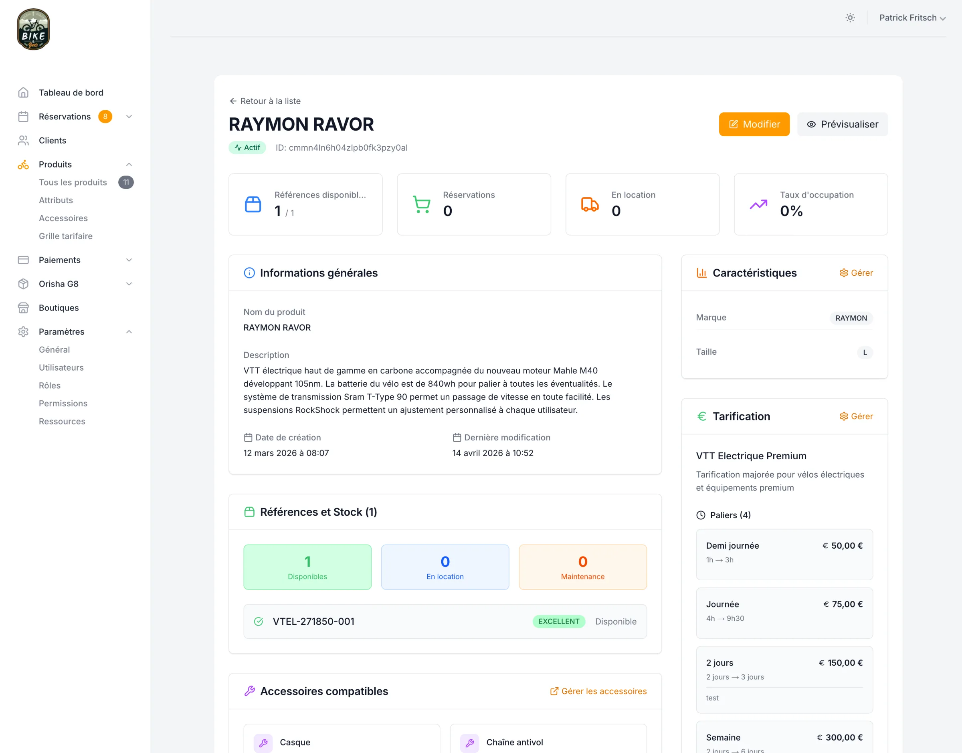Go back via Retour à la liste
The height and width of the screenshot is (753, 962).
pyautogui.click(x=265, y=101)
